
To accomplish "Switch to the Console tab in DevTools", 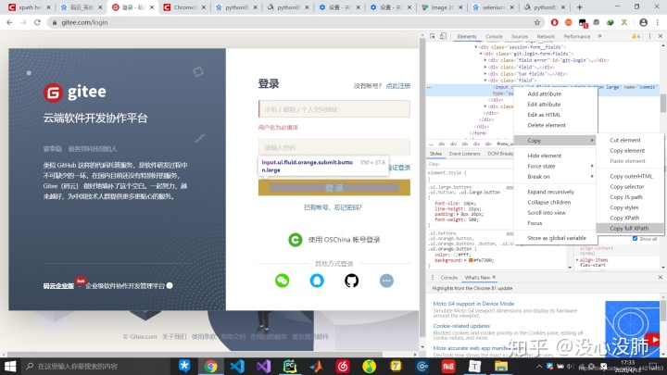I will click(494, 36).
